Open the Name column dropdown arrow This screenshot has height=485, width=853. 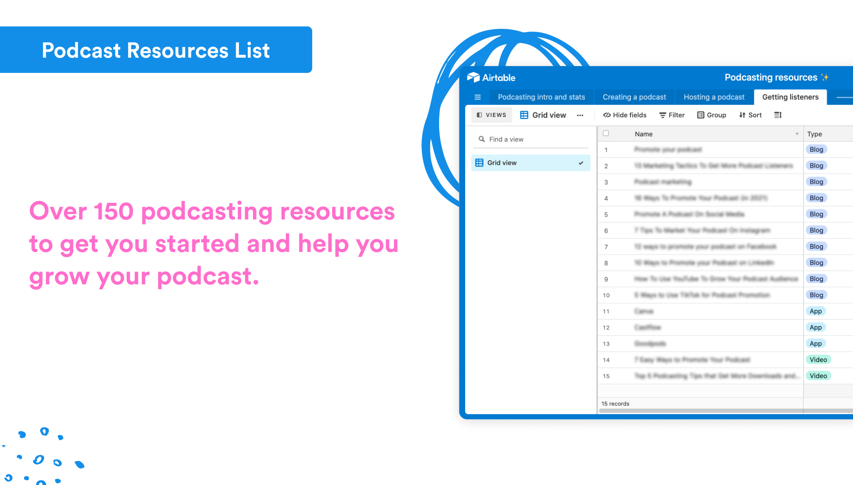[x=797, y=134]
